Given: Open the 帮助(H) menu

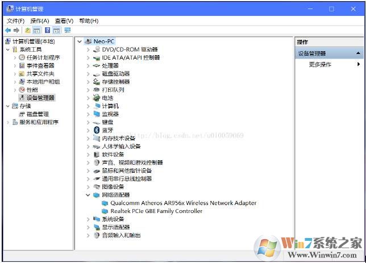Looking at the screenshot, I should [89, 21].
